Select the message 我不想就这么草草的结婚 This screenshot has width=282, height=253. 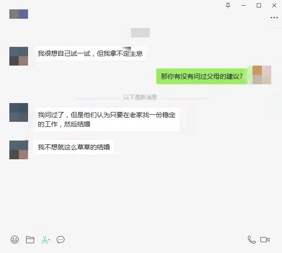click(74, 147)
